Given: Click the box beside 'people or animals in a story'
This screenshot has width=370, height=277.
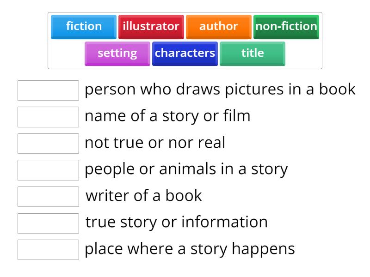Looking at the screenshot, I should tap(49, 169).
